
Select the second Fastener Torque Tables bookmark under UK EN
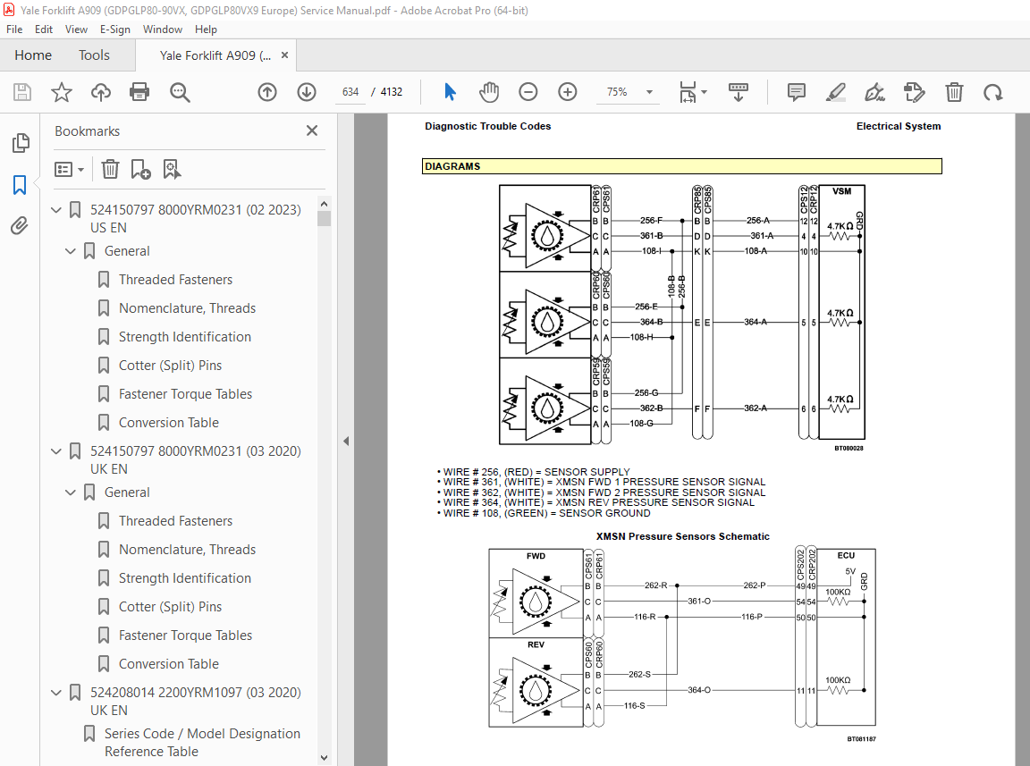[x=185, y=636]
